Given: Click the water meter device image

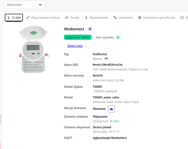Looking at the screenshot, I should (x=34, y=49).
